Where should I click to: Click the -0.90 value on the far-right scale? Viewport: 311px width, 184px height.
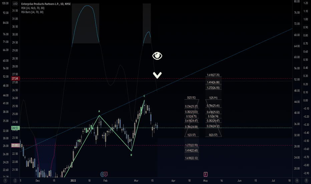click(x=306, y=173)
